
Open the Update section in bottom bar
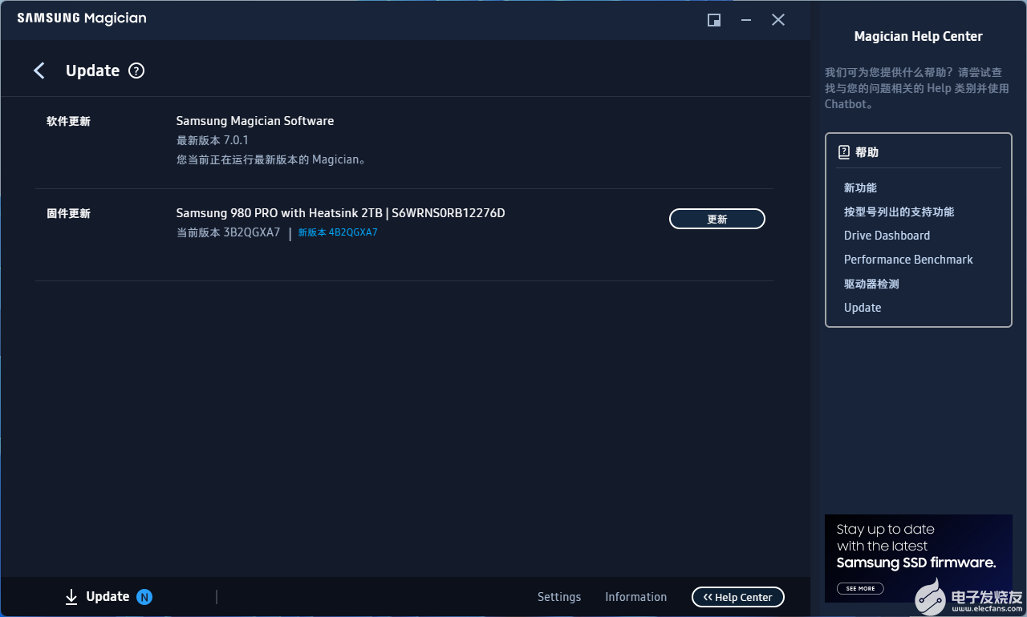pos(108,597)
